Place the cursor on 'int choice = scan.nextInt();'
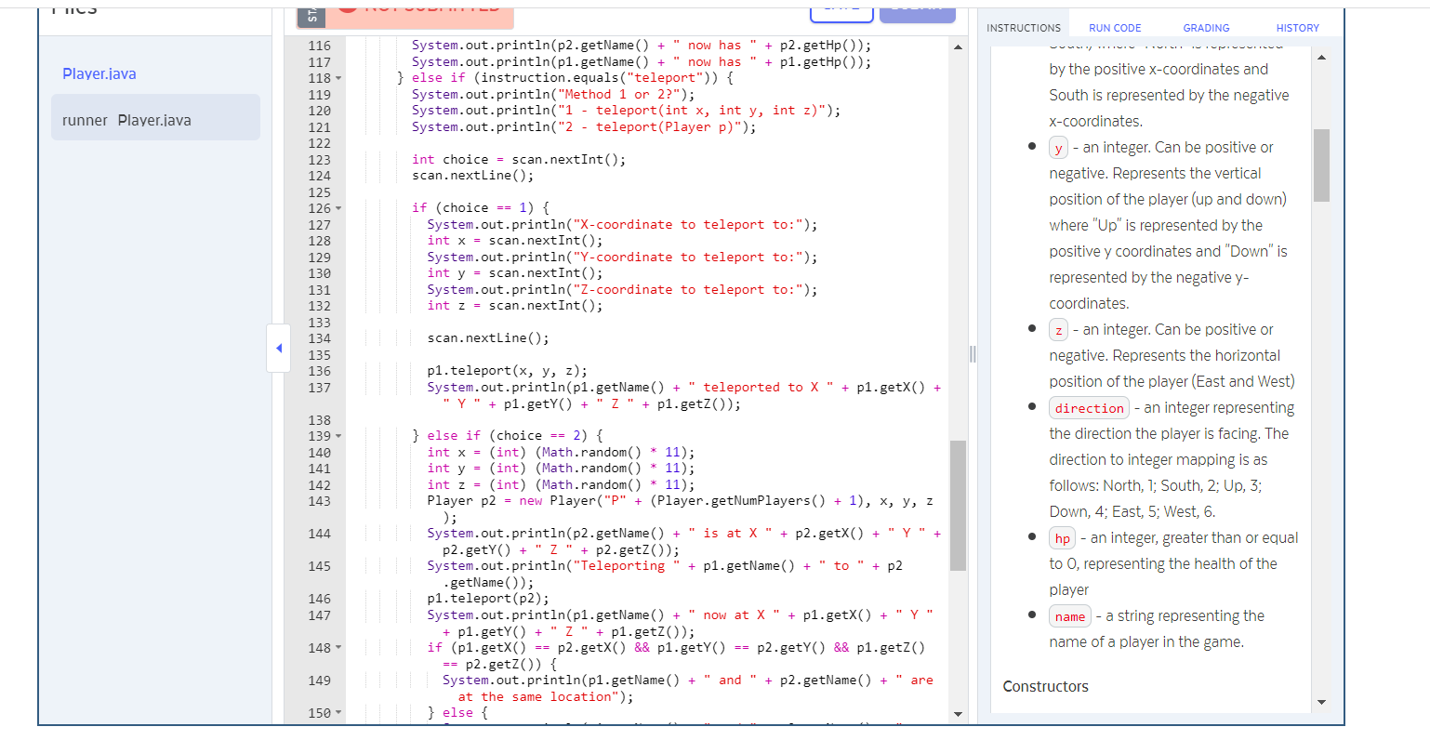1430x740 pixels. tap(519, 159)
